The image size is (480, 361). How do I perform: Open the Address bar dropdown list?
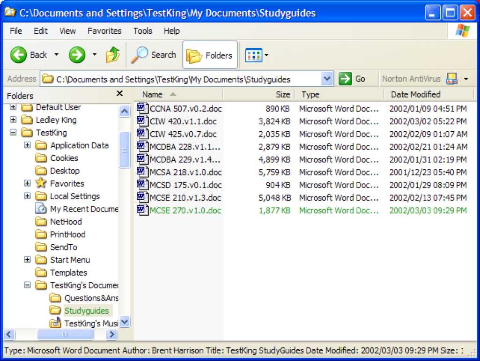[x=327, y=79]
